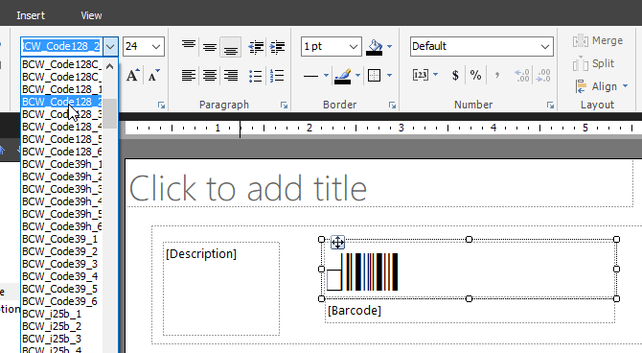The image size is (642, 353).
Task: Select BCW_i25b_3 font entry
Action: 61,339
